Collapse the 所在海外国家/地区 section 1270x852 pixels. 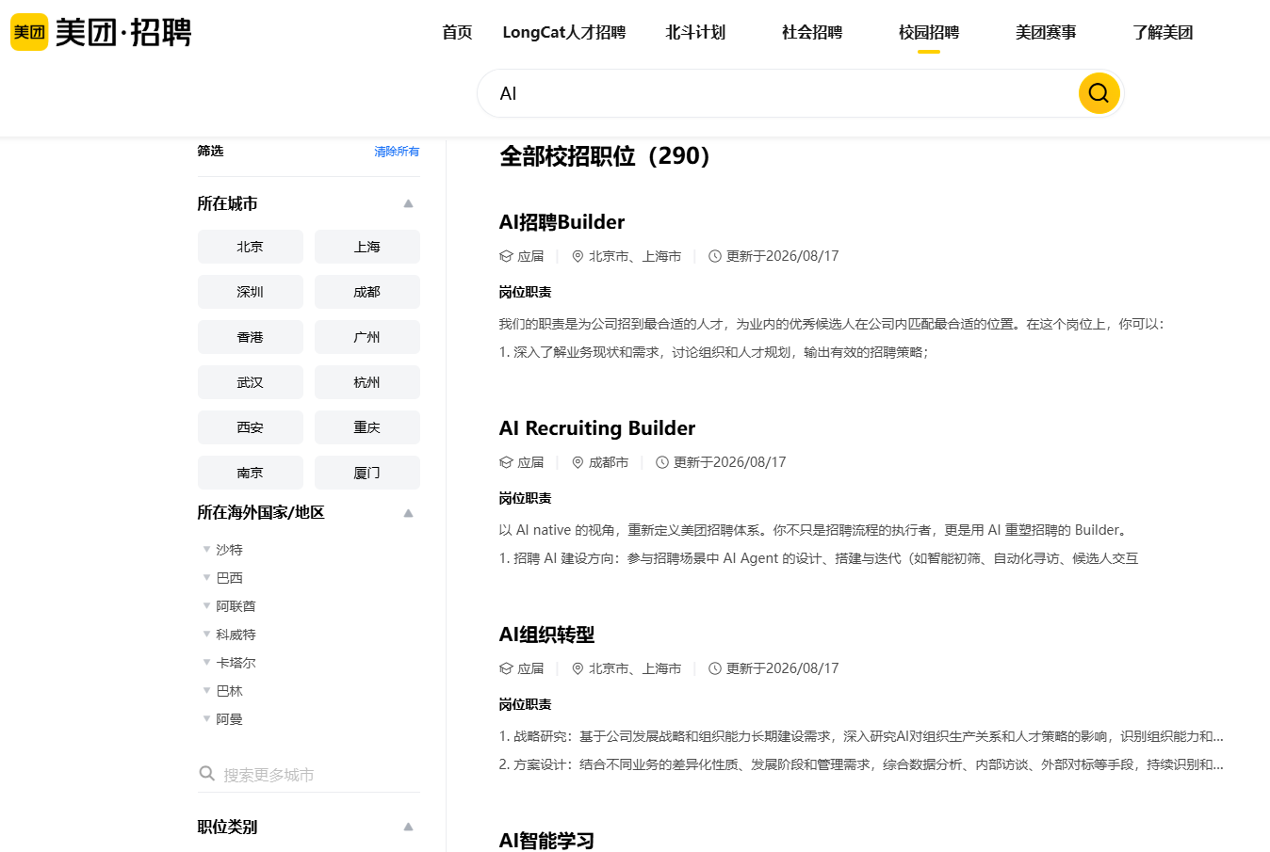(408, 513)
